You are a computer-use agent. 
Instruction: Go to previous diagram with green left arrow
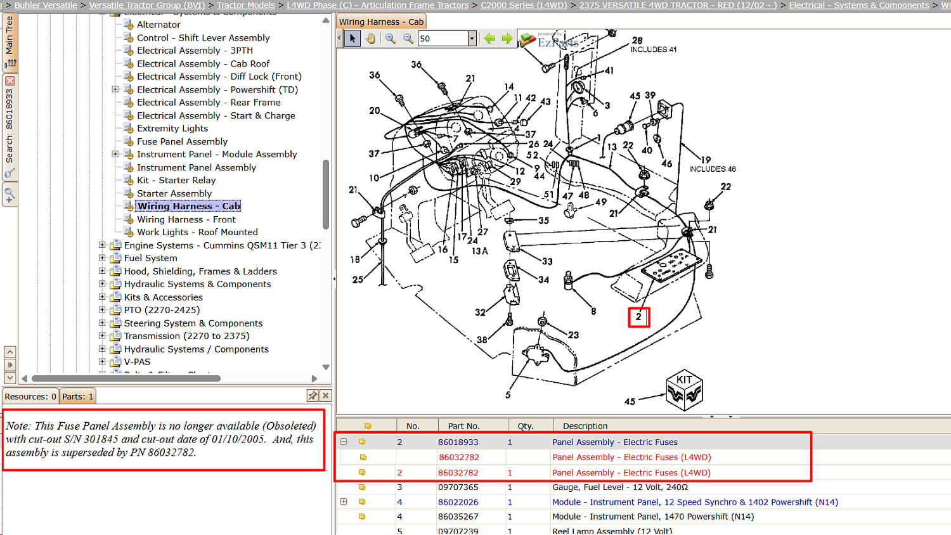(489, 39)
